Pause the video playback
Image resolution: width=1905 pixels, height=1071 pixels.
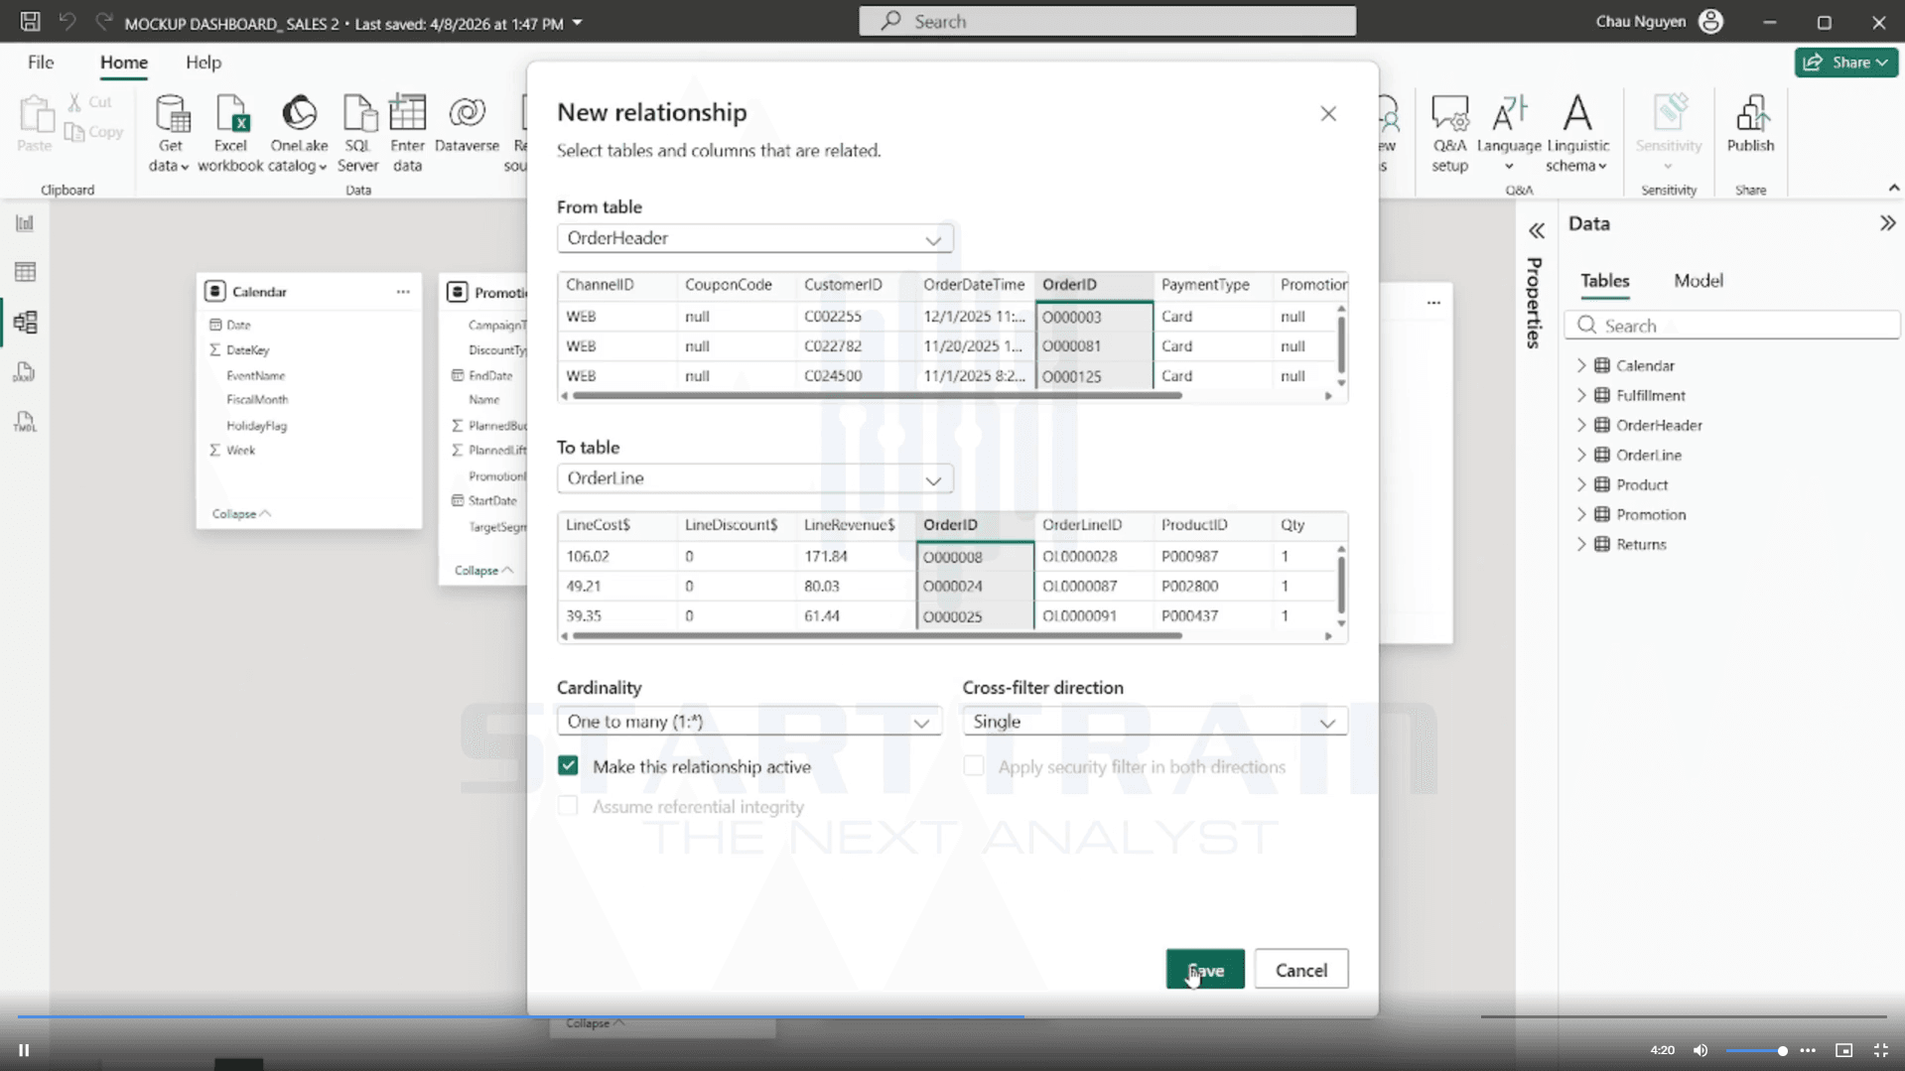point(24,1050)
